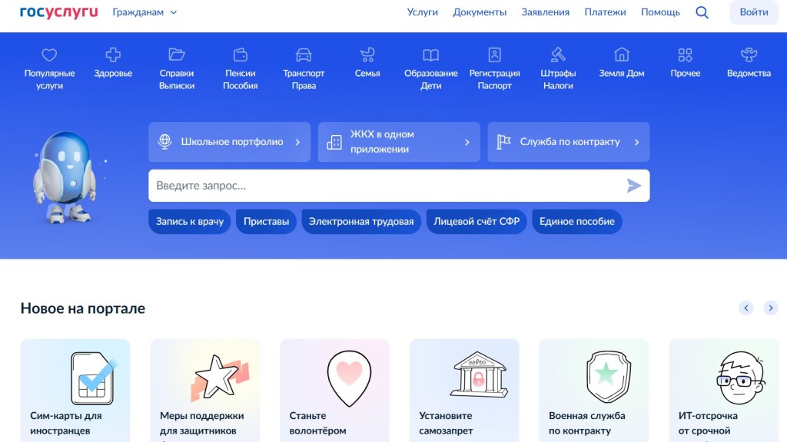Open the Family stroller icon category

pyautogui.click(x=367, y=54)
